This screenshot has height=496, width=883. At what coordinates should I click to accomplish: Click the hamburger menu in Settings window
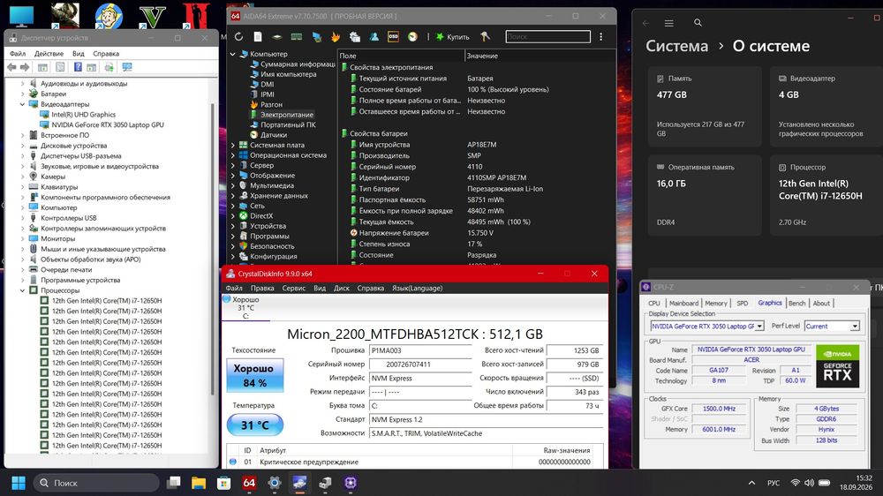669,23
